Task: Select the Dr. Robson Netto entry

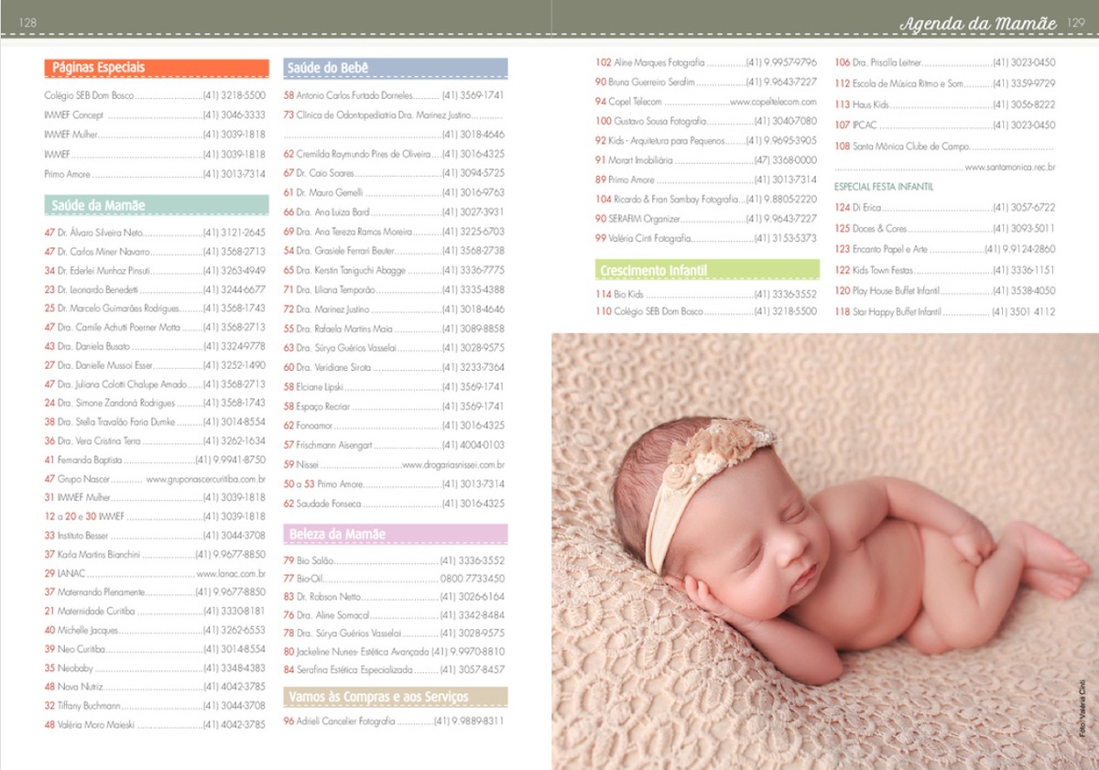Action: tap(395, 597)
